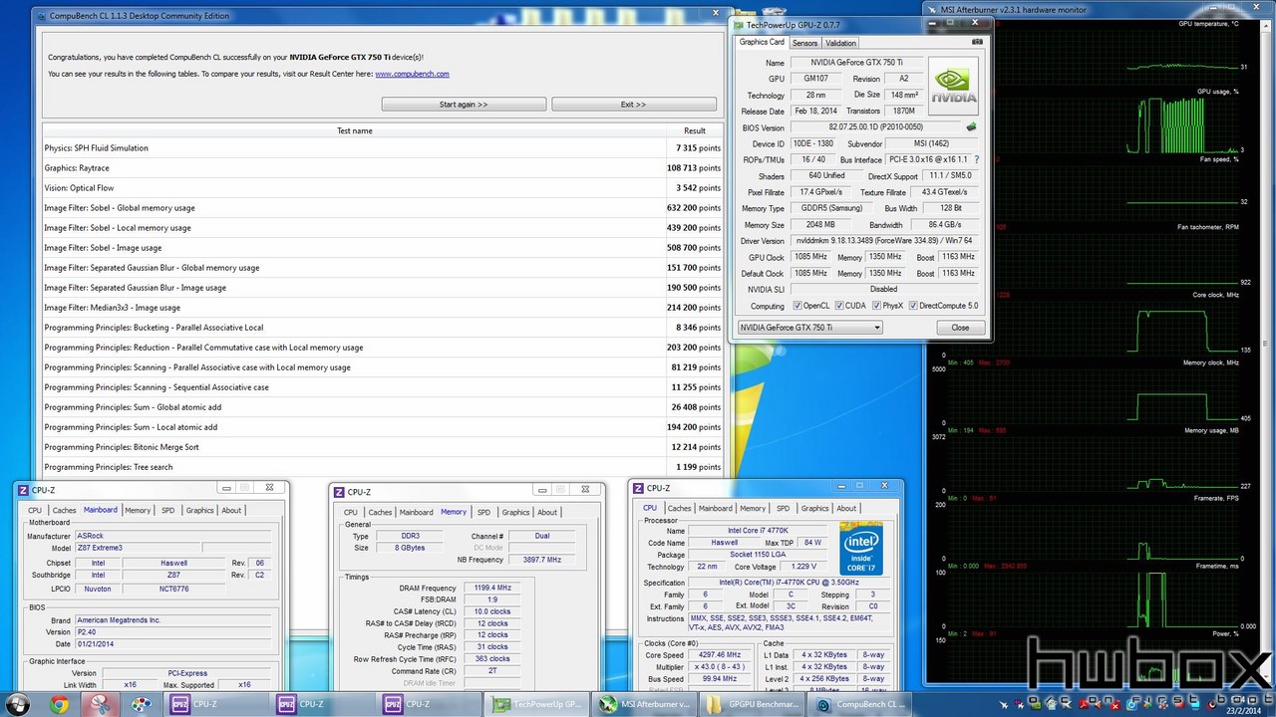
Task: Click the 632 200 points result value
Action: click(x=693, y=208)
